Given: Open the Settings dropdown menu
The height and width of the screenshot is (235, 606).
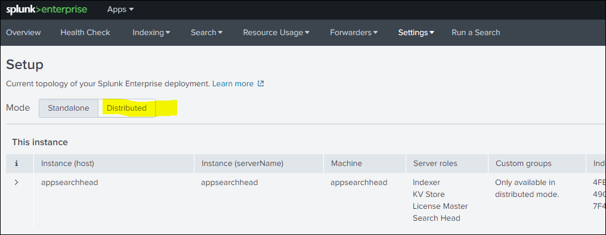Looking at the screenshot, I should tap(416, 33).
